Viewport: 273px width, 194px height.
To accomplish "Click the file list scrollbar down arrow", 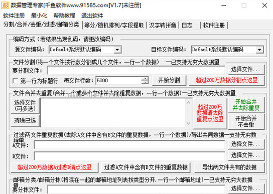I will 188,123.
